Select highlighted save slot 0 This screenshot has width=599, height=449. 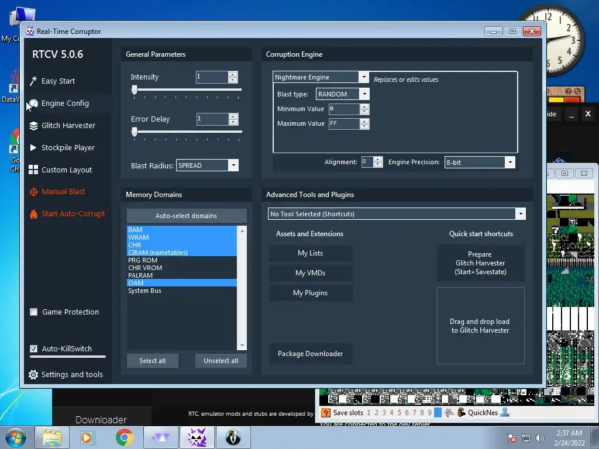[x=438, y=413]
